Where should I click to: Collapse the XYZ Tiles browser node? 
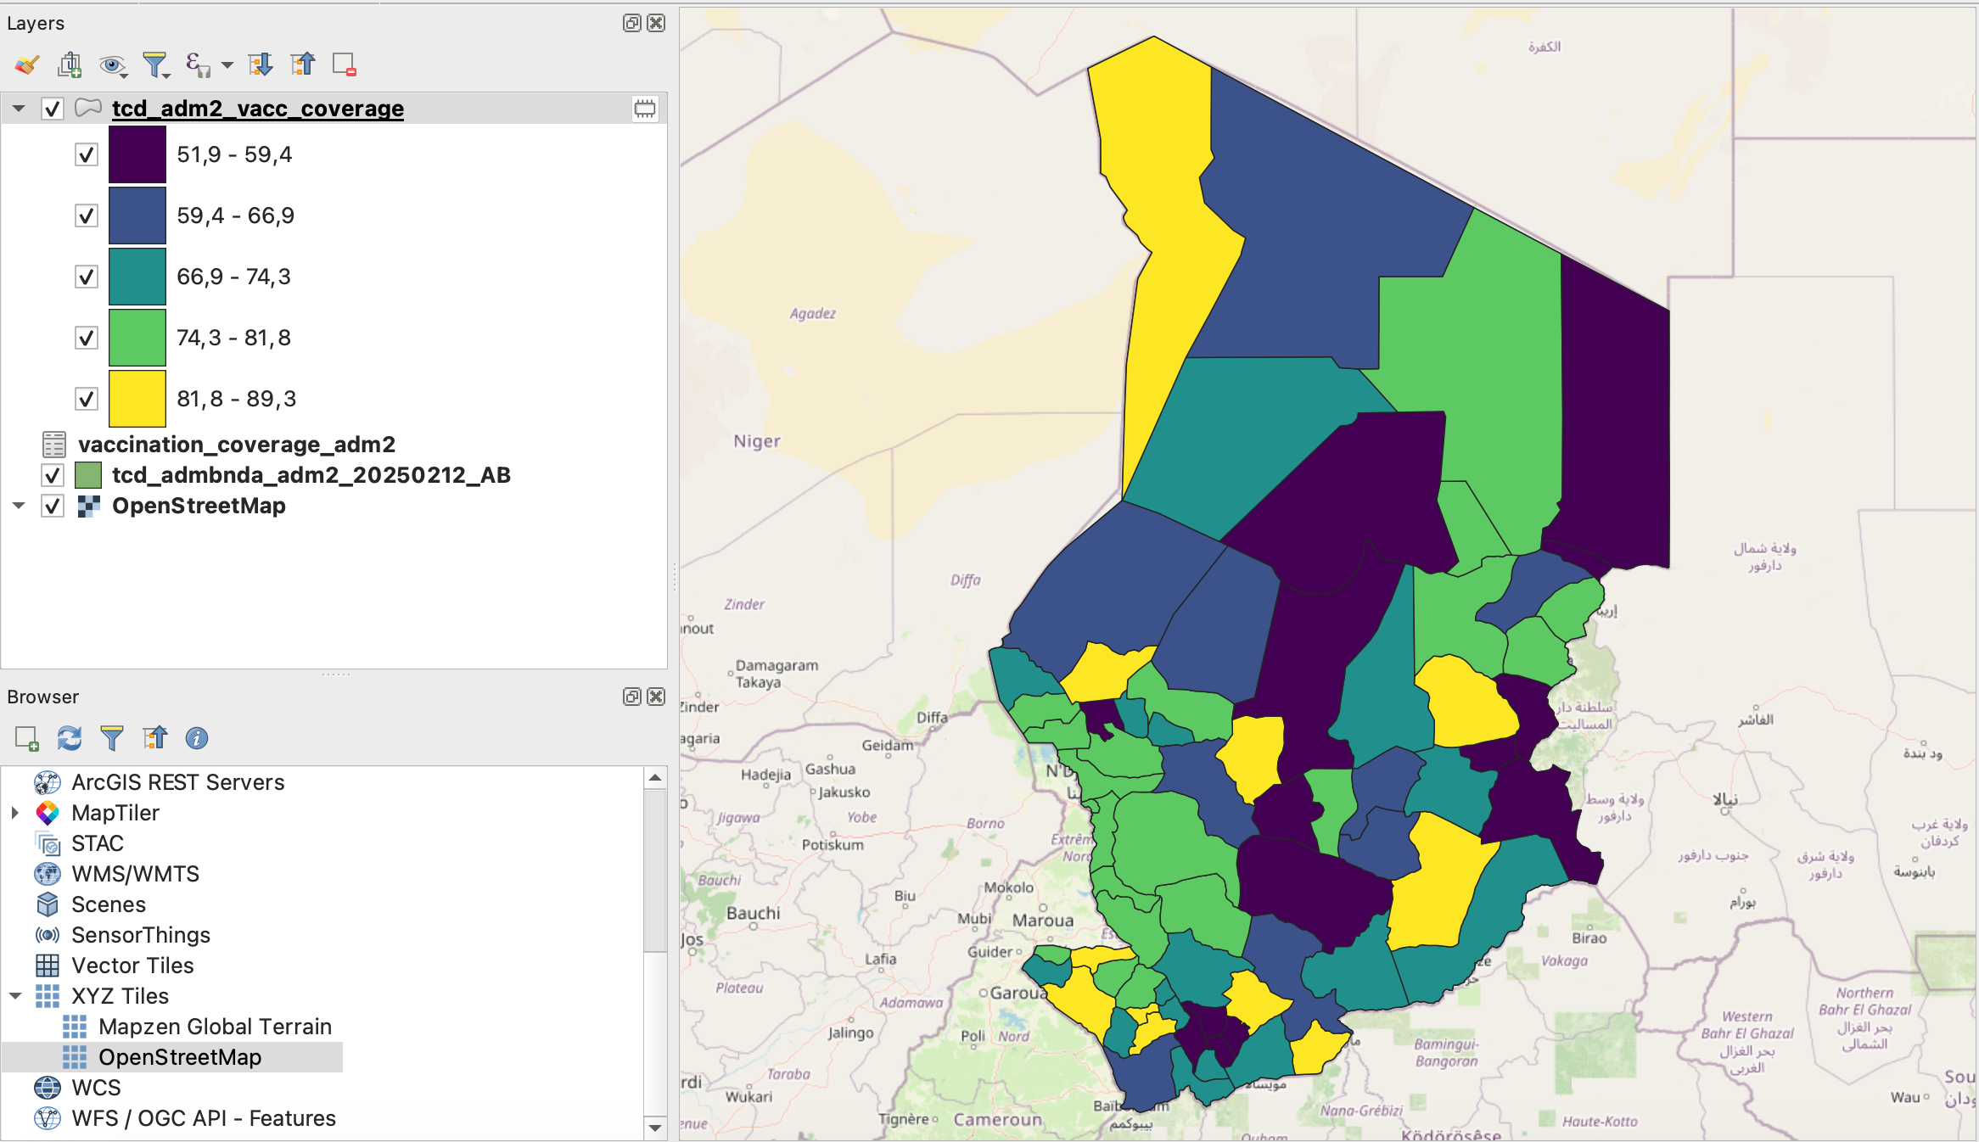click(x=15, y=996)
